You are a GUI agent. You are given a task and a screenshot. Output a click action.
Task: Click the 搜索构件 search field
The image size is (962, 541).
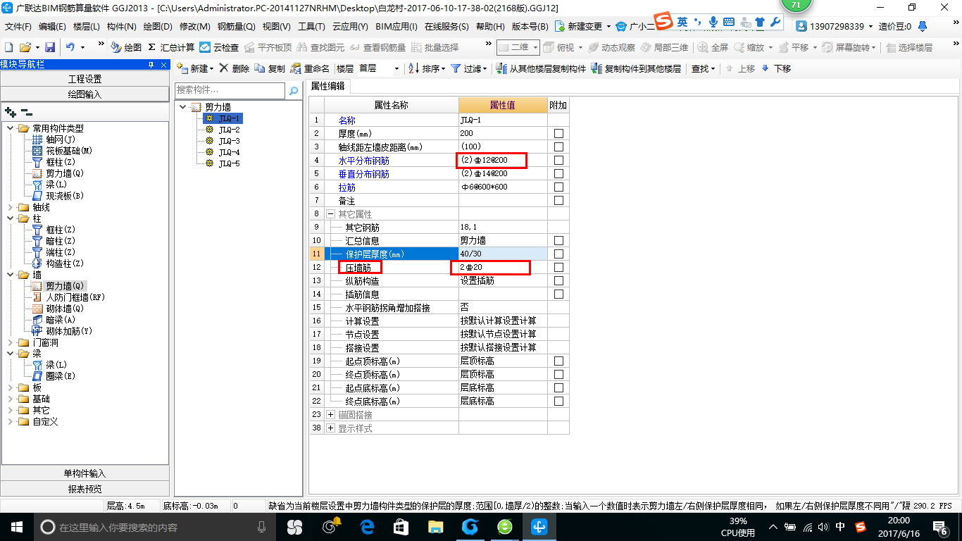point(230,90)
